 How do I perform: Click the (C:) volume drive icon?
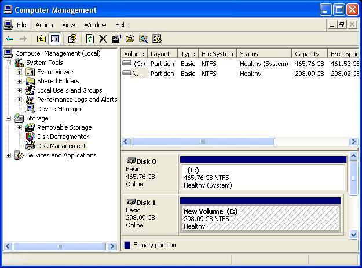point(127,63)
